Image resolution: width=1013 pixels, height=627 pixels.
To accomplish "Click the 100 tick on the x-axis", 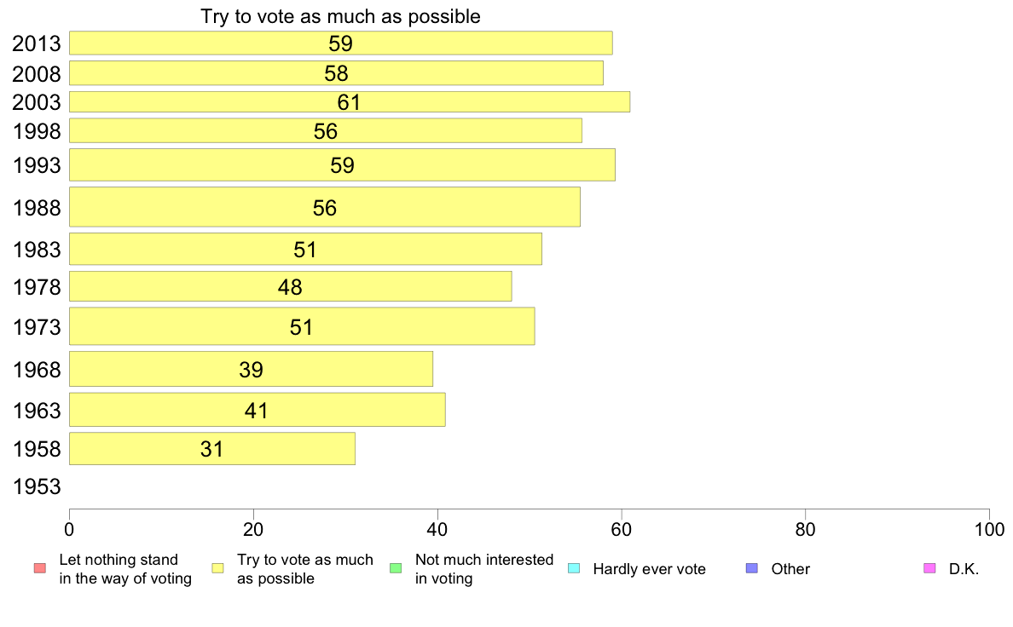I will 989,530.
